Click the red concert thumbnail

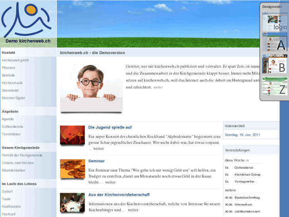pyautogui.click(x=72, y=135)
